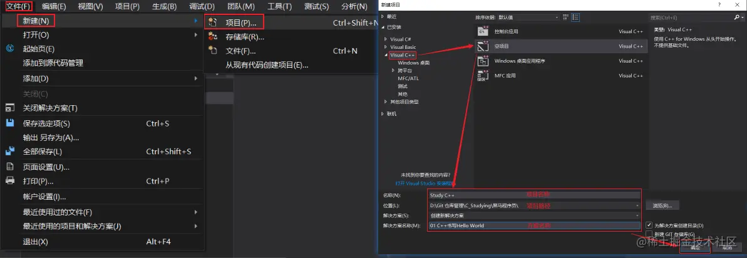Select the 空项目 template icon
Viewport: 747px width, 258px height.
(x=483, y=46)
